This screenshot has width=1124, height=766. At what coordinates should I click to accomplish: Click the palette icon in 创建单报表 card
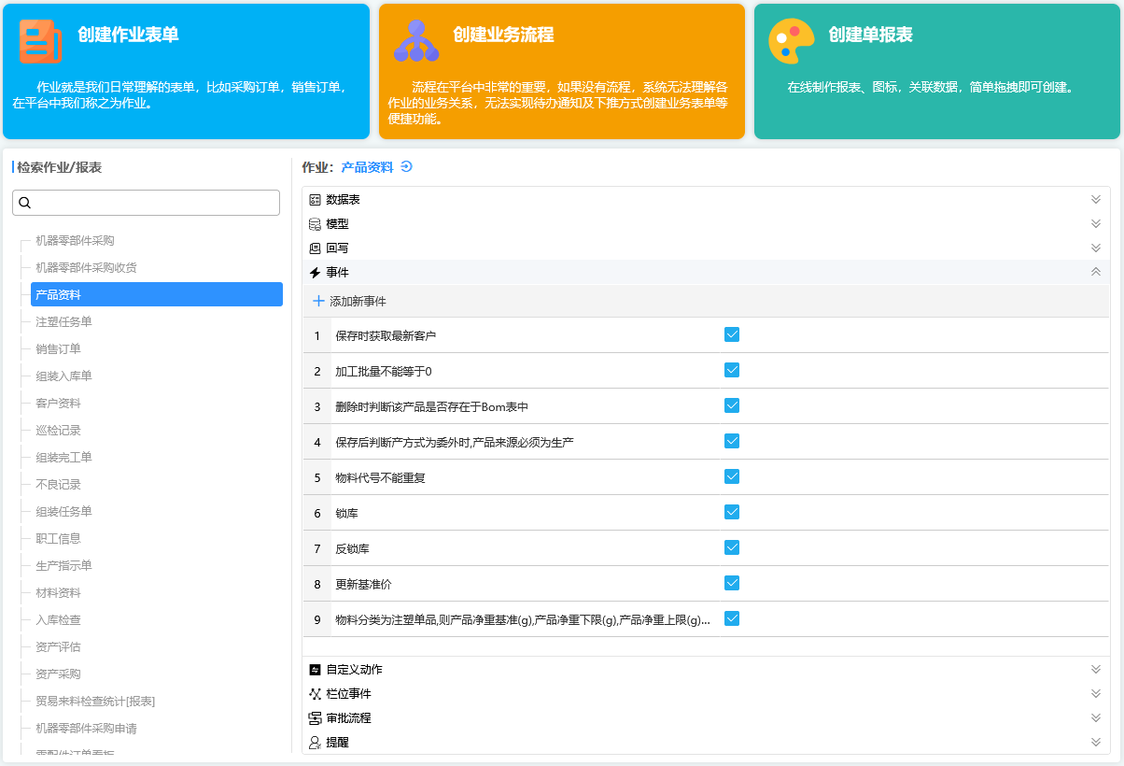(x=791, y=41)
